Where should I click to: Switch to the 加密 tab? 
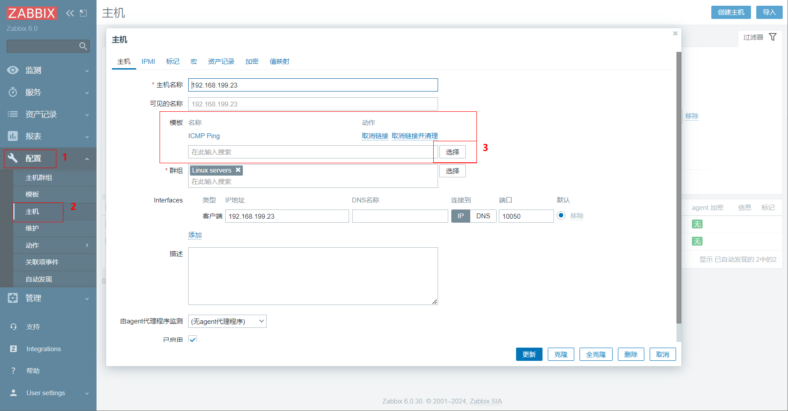252,62
